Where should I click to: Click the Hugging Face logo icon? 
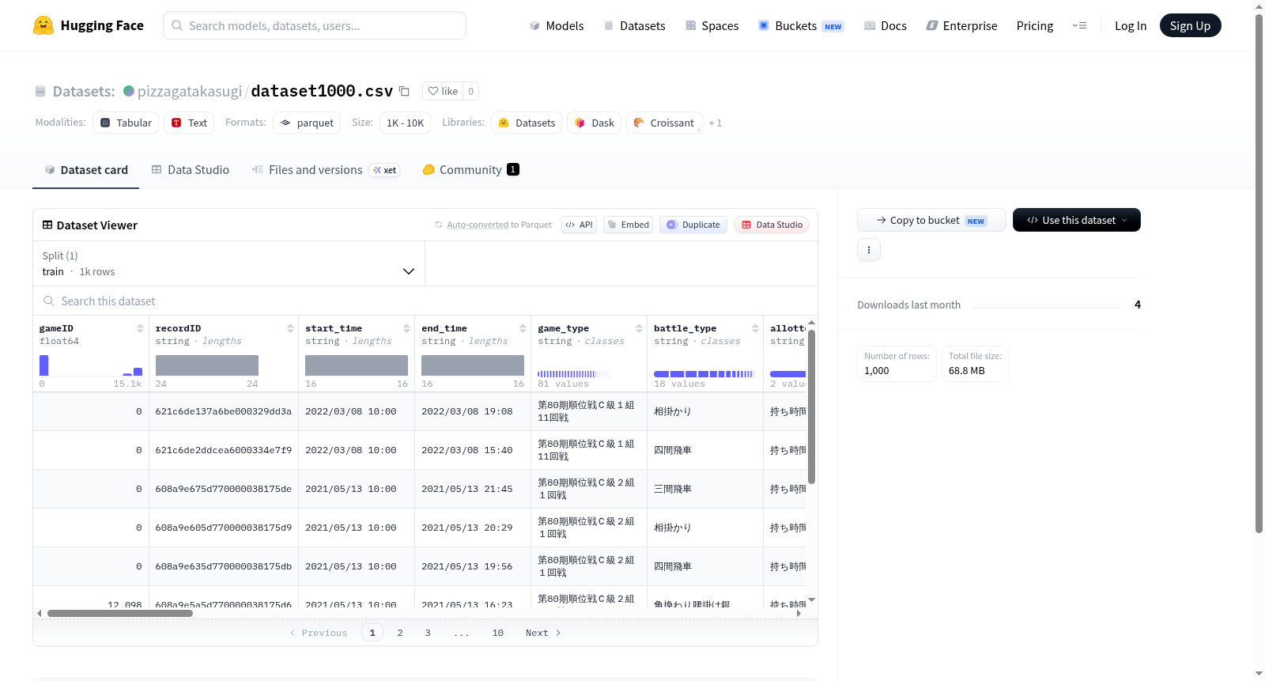pyautogui.click(x=43, y=25)
